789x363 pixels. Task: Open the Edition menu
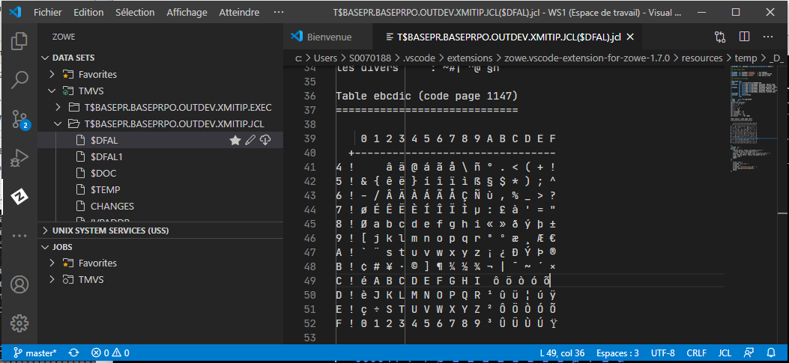[x=88, y=12]
